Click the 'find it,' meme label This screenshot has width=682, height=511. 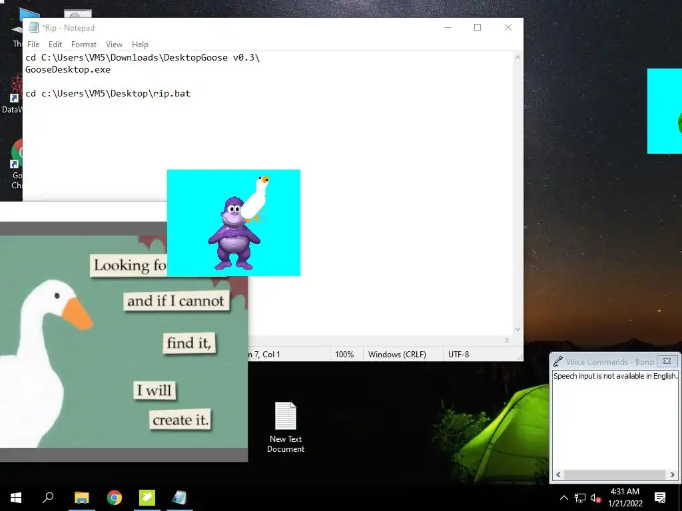(x=189, y=343)
